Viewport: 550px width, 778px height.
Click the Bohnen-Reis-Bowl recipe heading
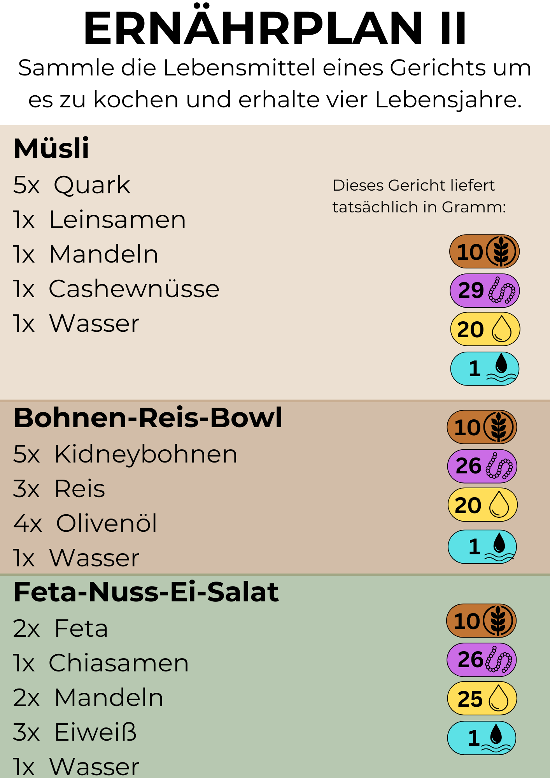148,418
